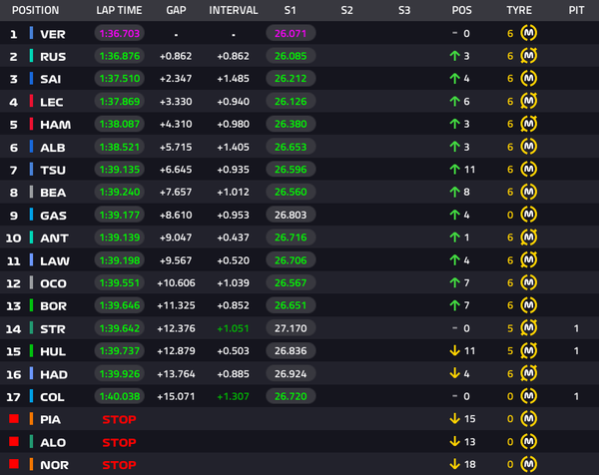Select the driver name BOR

pyautogui.click(x=54, y=305)
